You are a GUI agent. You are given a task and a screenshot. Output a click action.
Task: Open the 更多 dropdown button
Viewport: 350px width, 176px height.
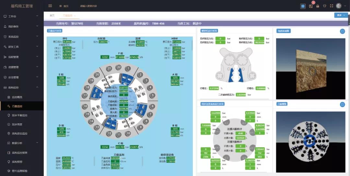tap(341, 15)
